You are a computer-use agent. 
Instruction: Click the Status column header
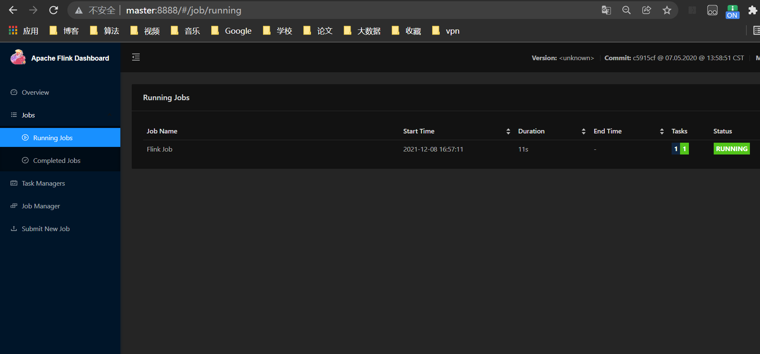point(723,131)
